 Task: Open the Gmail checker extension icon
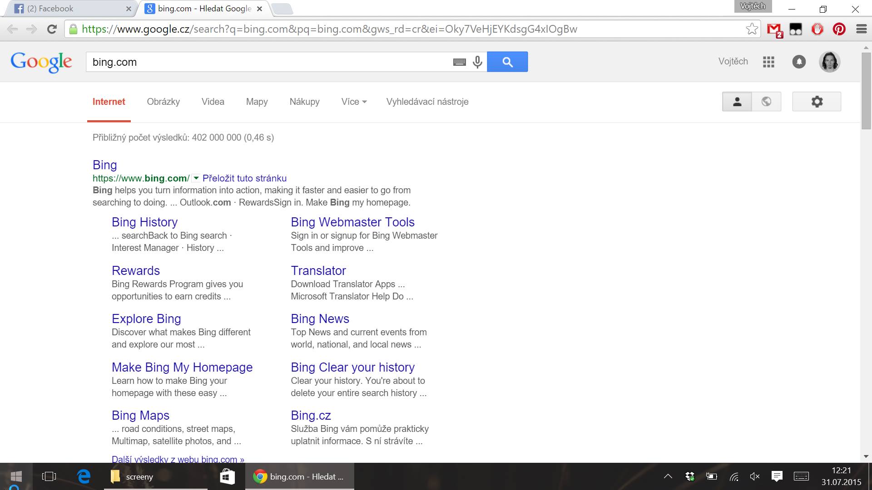point(774,29)
